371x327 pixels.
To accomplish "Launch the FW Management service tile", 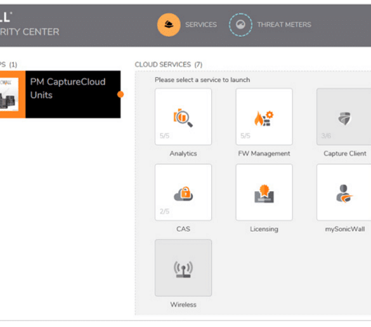I will [264, 117].
